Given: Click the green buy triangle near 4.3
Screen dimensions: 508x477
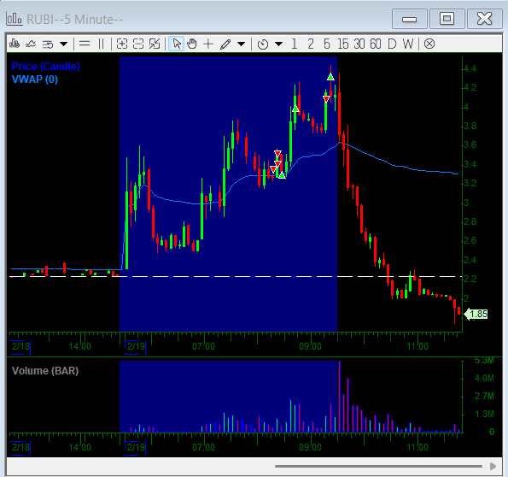Looking at the screenshot, I should [x=330, y=77].
